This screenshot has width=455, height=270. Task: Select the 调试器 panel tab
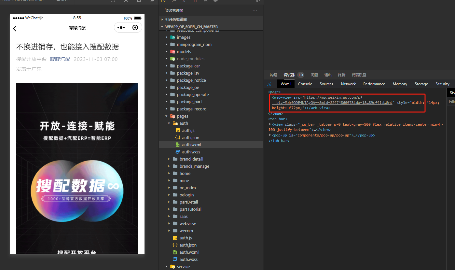(x=289, y=75)
